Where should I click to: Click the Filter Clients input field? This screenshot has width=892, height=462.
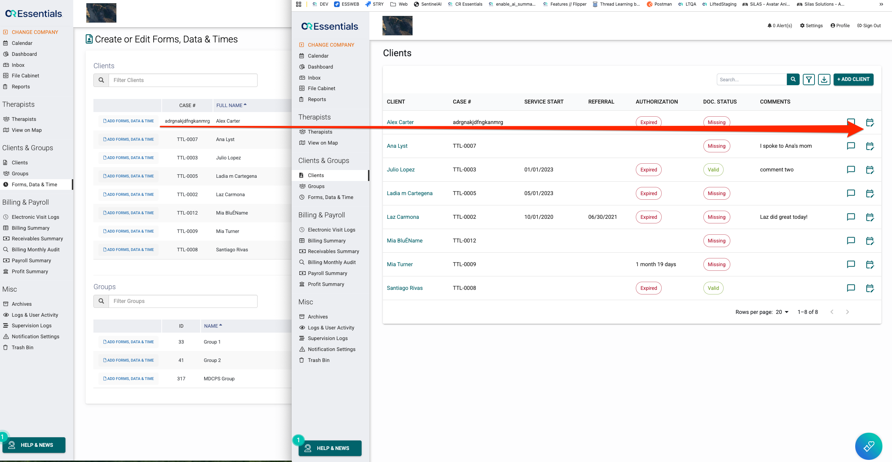click(183, 80)
